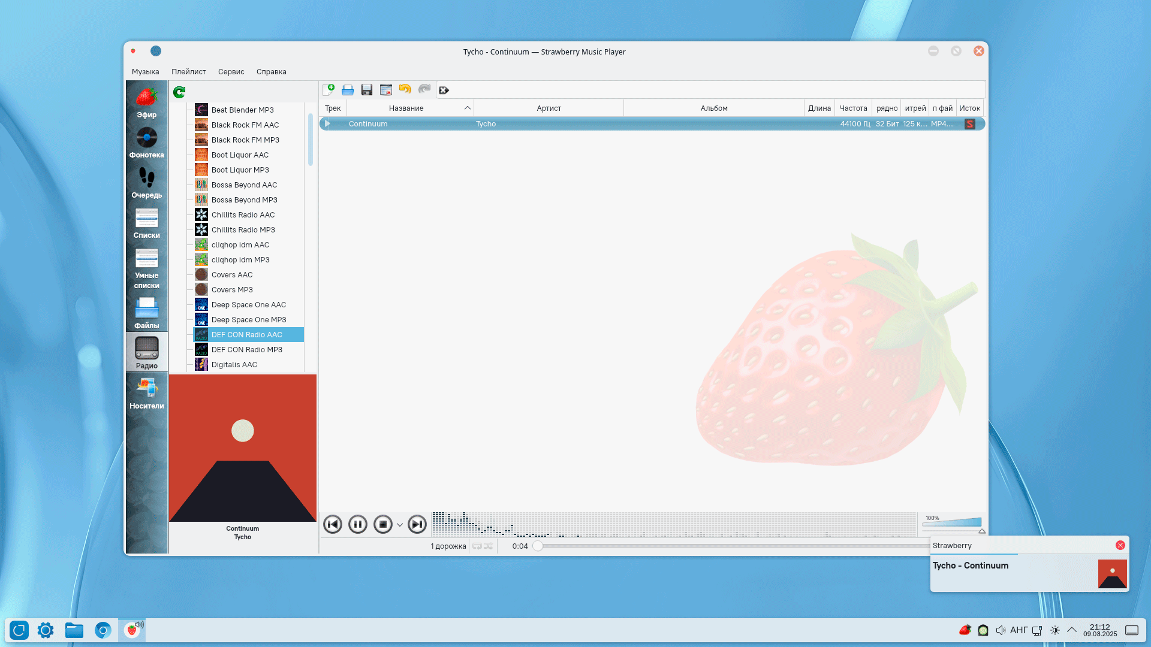The width and height of the screenshot is (1151, 647).
Task: Sort playlist by the Название column header
Action: (x=406, y=108)
